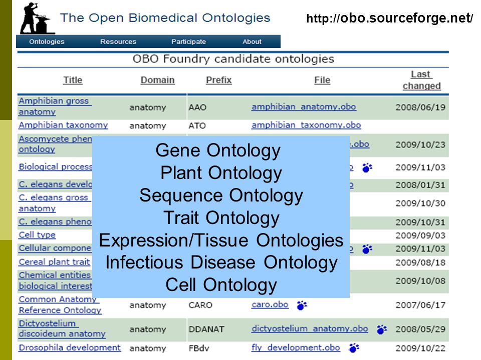The height and width of the screenshot is (360, 481).
Task: Click the paw icon beside dictyostelium_anatomy.obo
Action: [x=382, y=329]
